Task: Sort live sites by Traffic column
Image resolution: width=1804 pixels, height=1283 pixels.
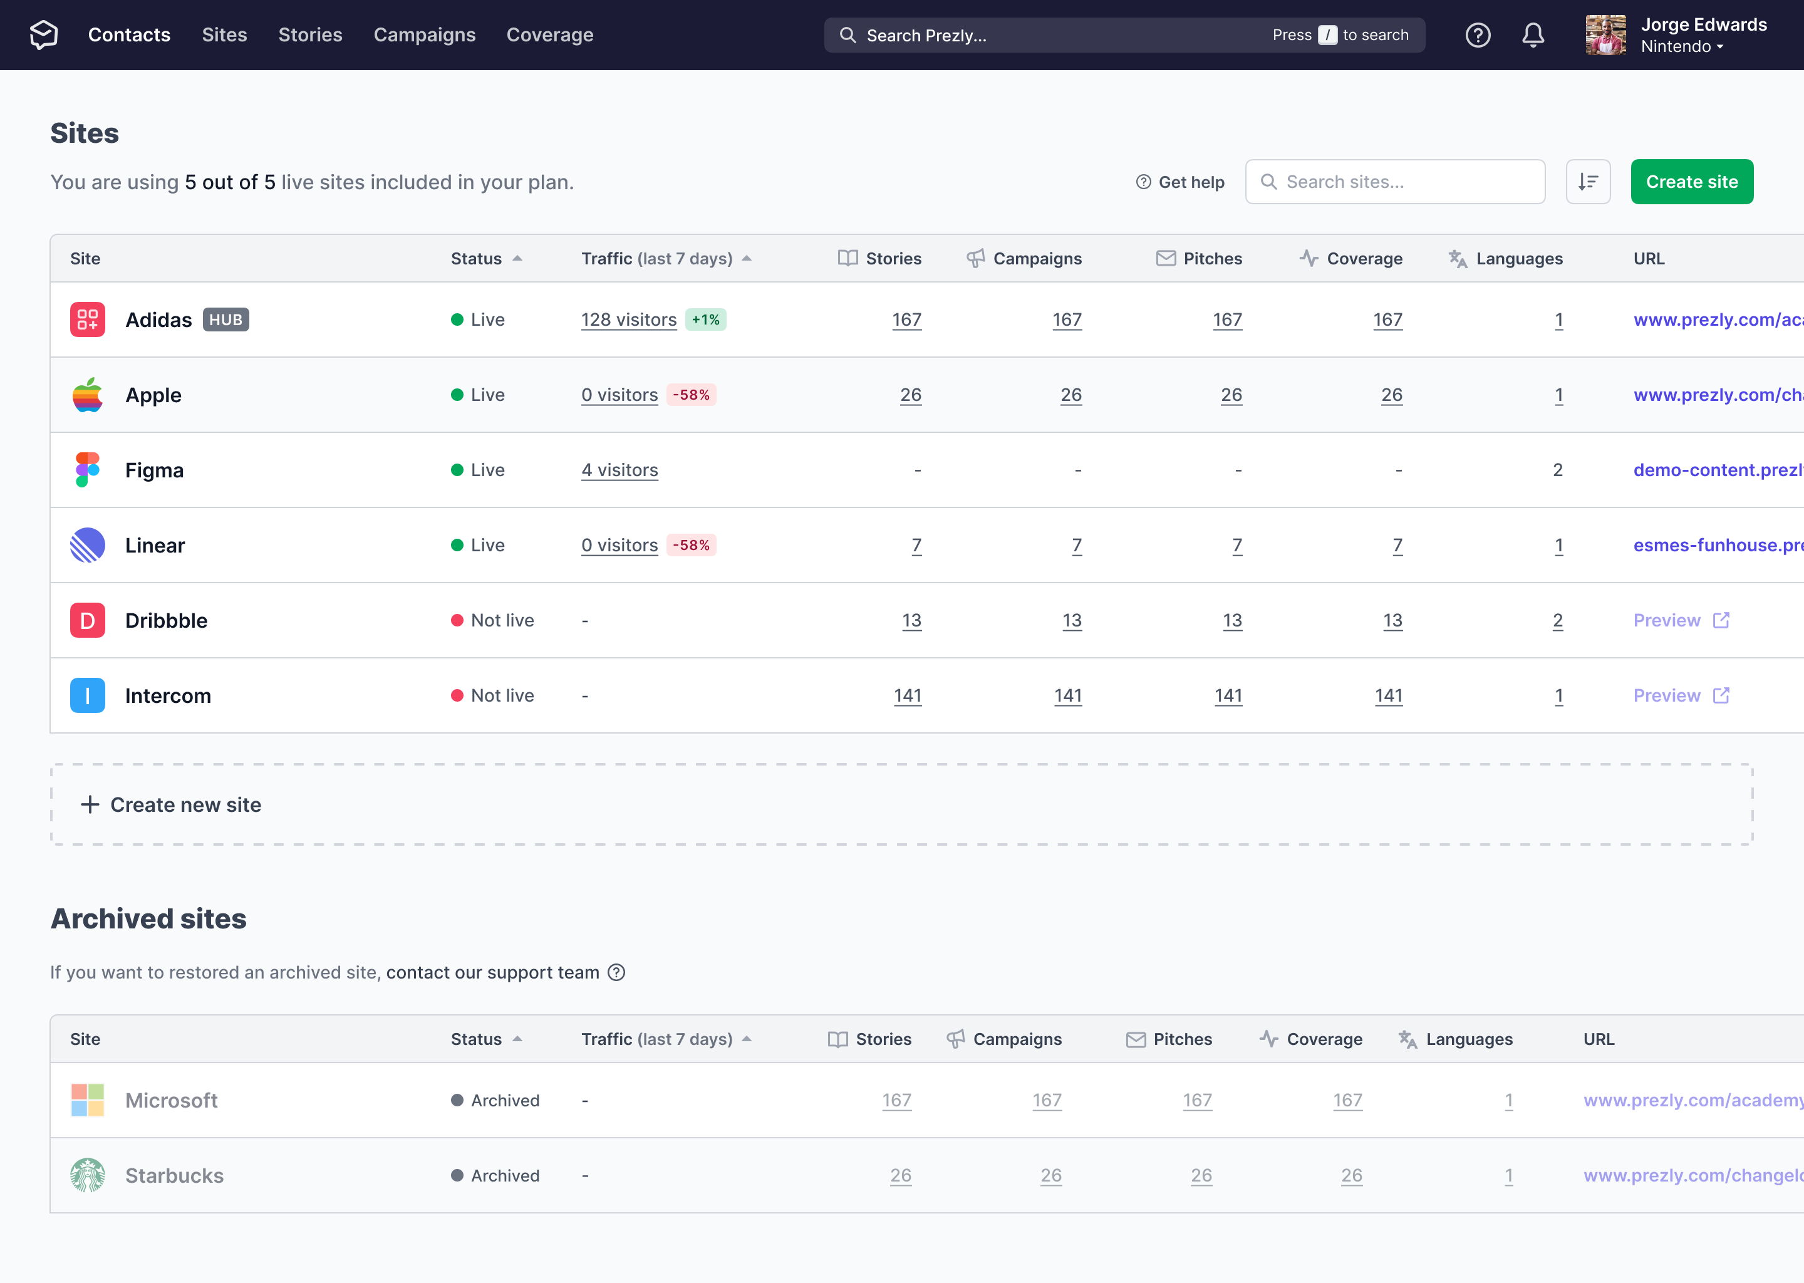Action: click(666, 258)
